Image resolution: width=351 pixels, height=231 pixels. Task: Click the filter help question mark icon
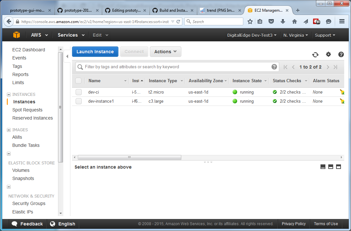point(274,67)
